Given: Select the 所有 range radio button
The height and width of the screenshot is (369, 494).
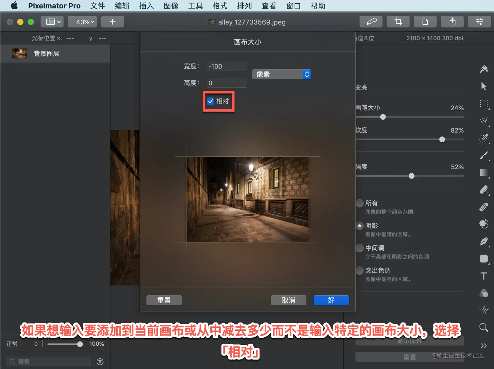Looking at the screenshot, I should click(360, 203).
